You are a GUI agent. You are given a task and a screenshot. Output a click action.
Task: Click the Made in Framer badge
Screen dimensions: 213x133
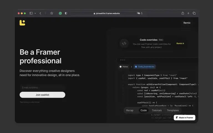click(184, 117)
